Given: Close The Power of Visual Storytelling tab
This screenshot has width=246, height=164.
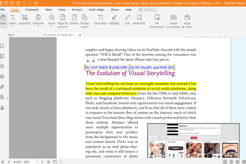Looking at the screenshot, I should (80, 35).
